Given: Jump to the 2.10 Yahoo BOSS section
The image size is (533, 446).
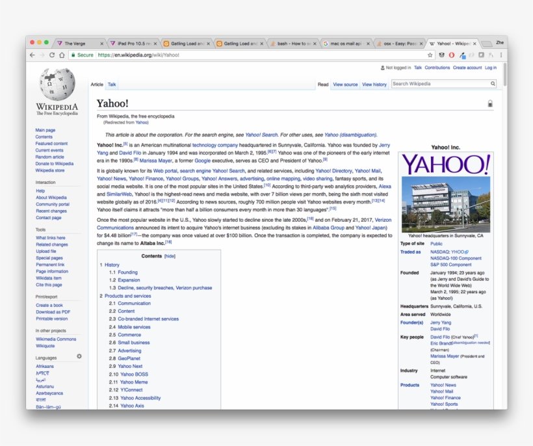Looking at the screenshot, I should 134,374.
